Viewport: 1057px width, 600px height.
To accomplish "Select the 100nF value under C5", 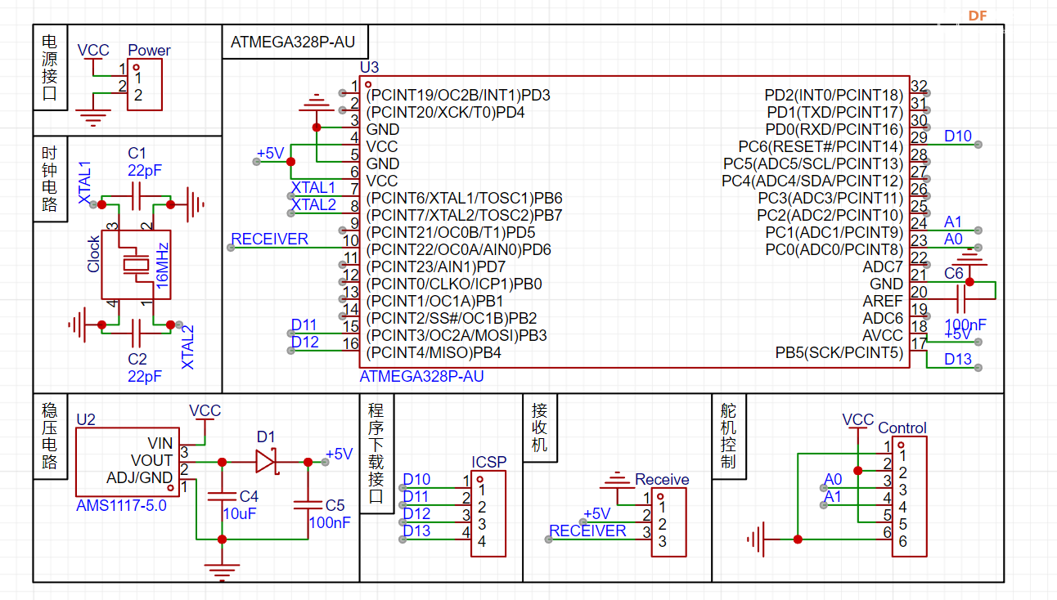I will 330,522.
